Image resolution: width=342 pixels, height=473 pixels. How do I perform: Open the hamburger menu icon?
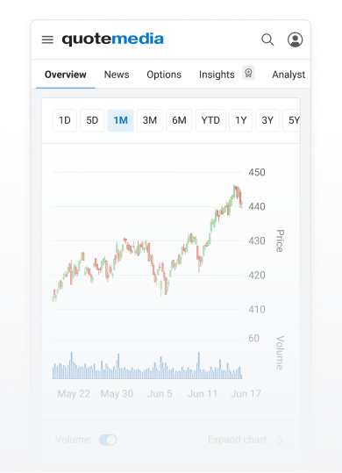point(47,39)
